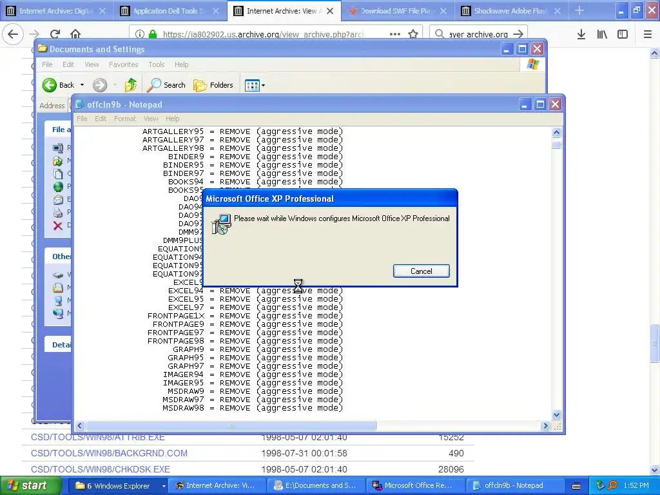Click the green padlock security icon
Screen dimensions: 660x495
pos(153,34)
